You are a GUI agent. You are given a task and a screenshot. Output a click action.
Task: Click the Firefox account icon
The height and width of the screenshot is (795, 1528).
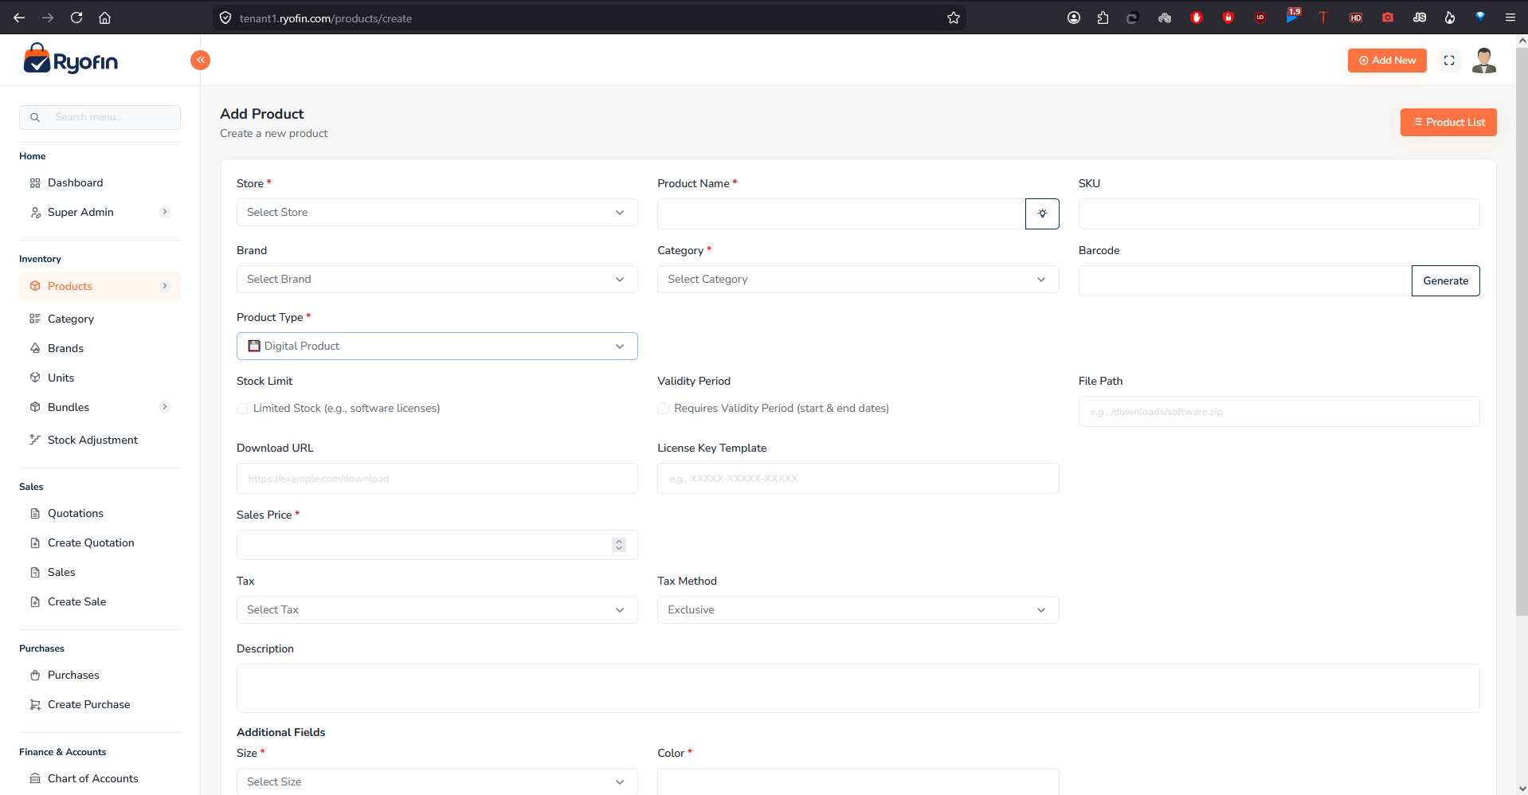(1074, 18)
